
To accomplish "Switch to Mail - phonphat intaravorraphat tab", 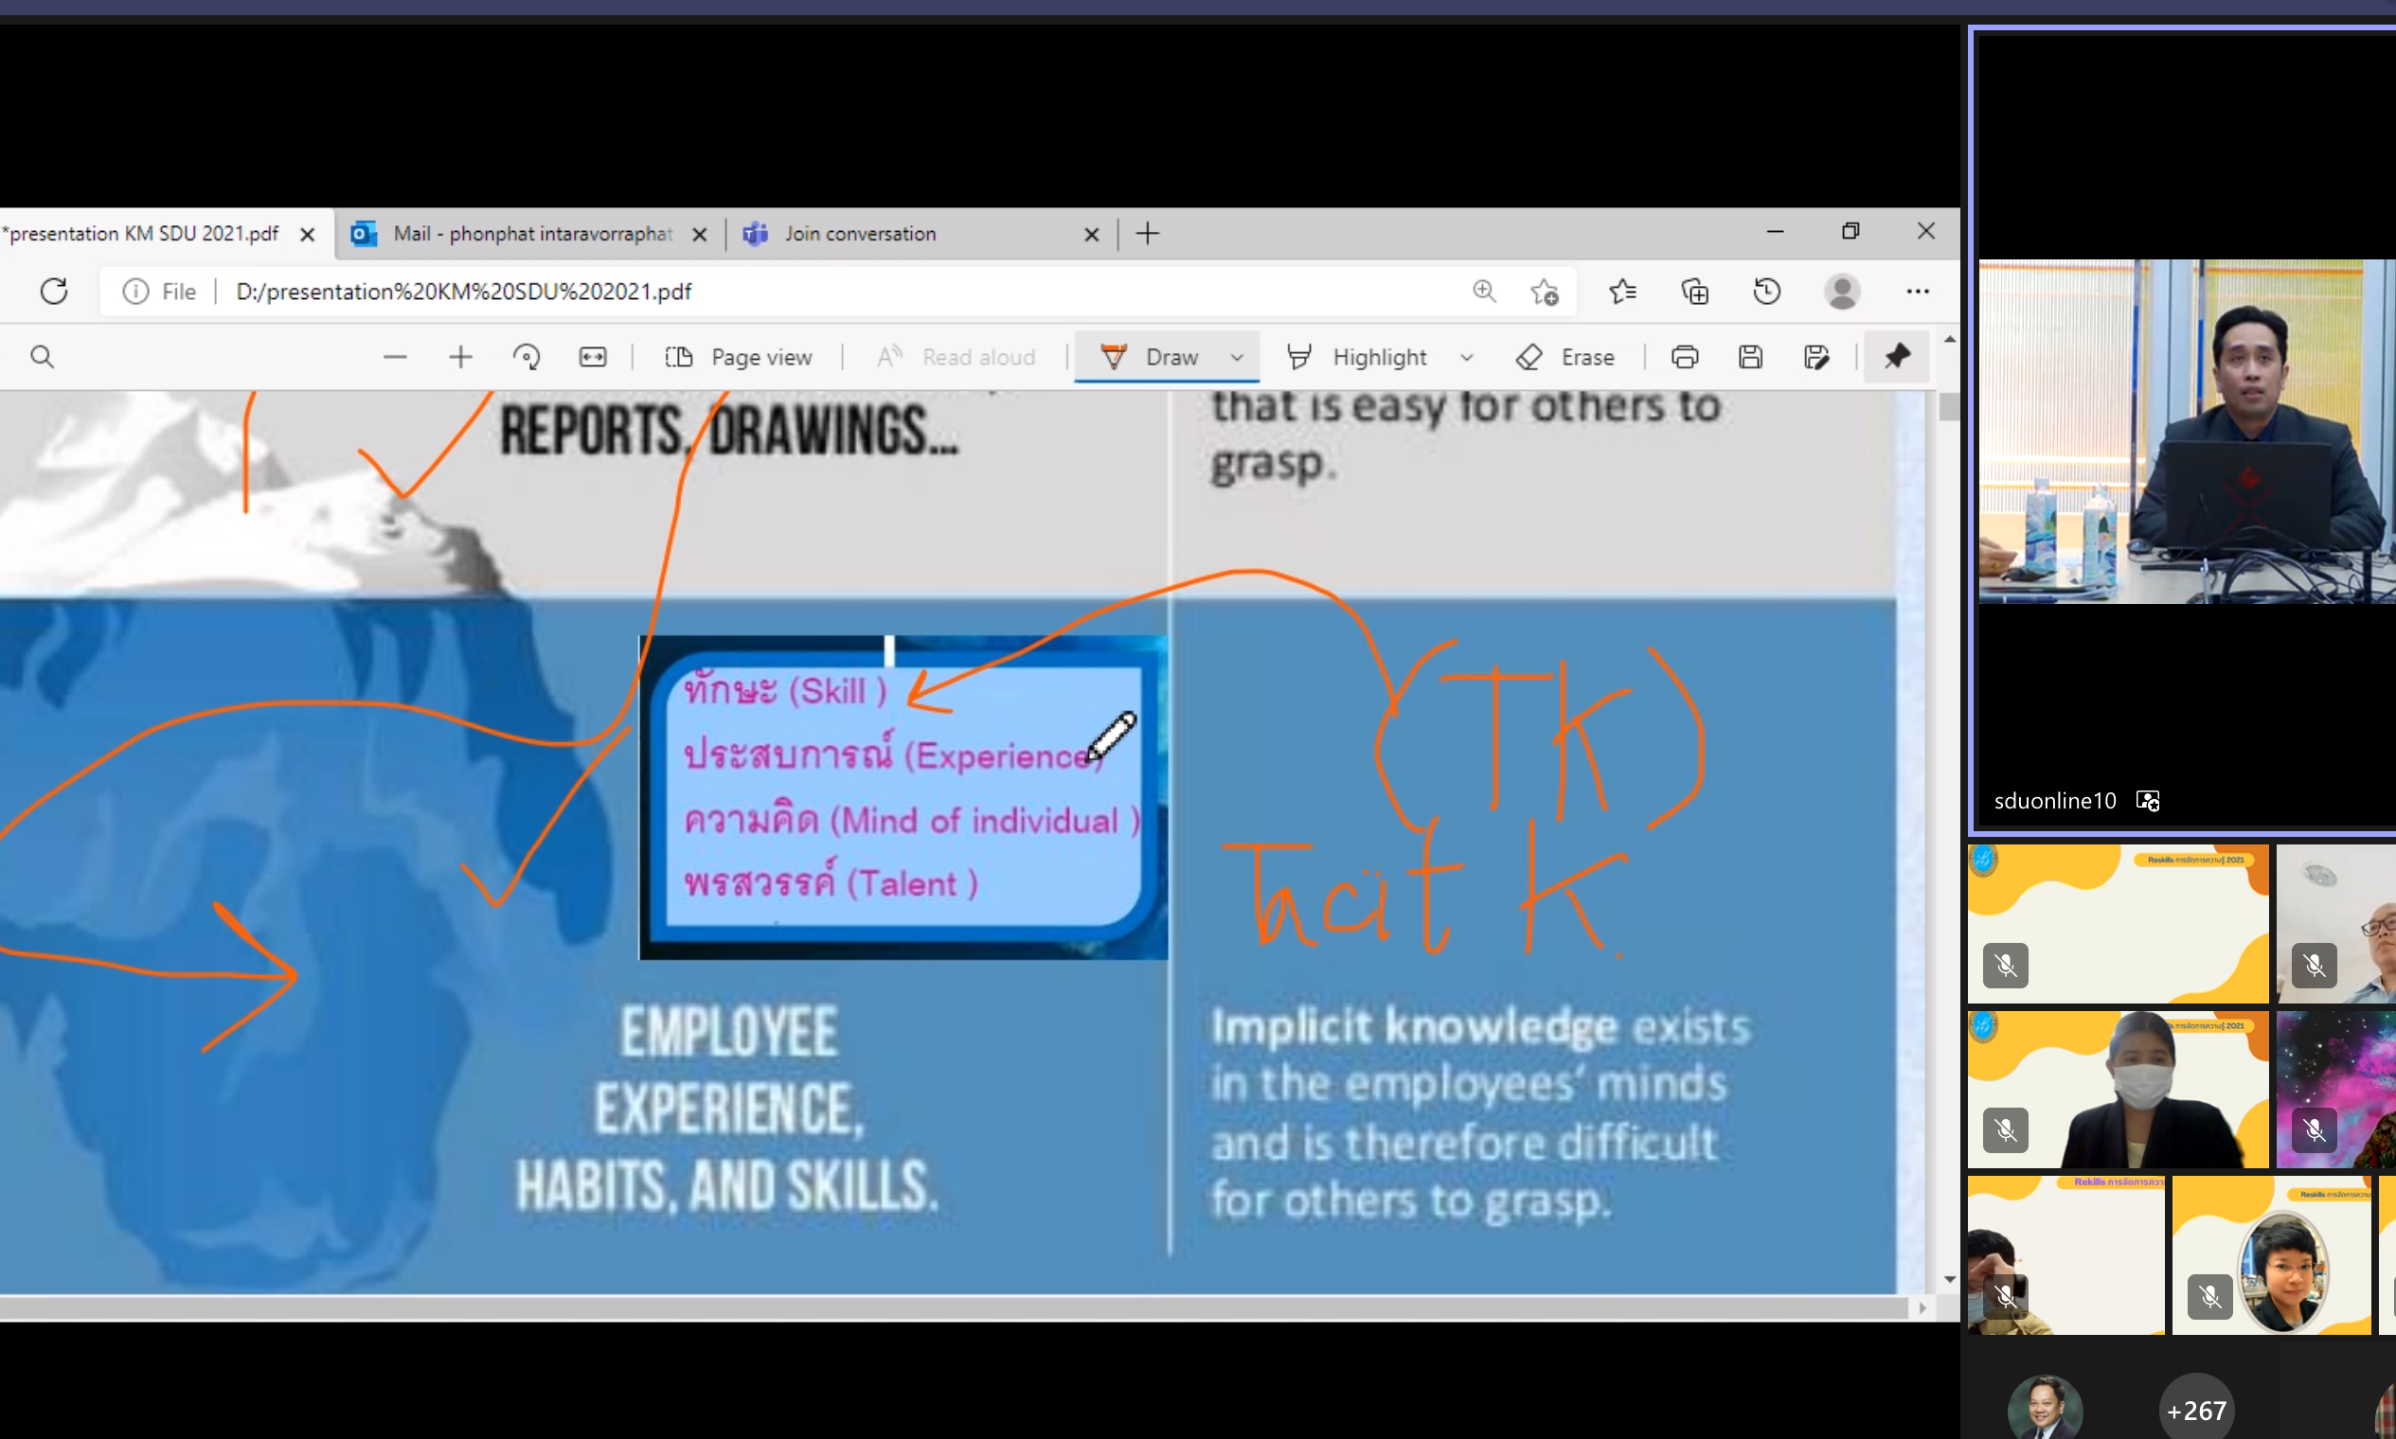I will pos(529,234).
